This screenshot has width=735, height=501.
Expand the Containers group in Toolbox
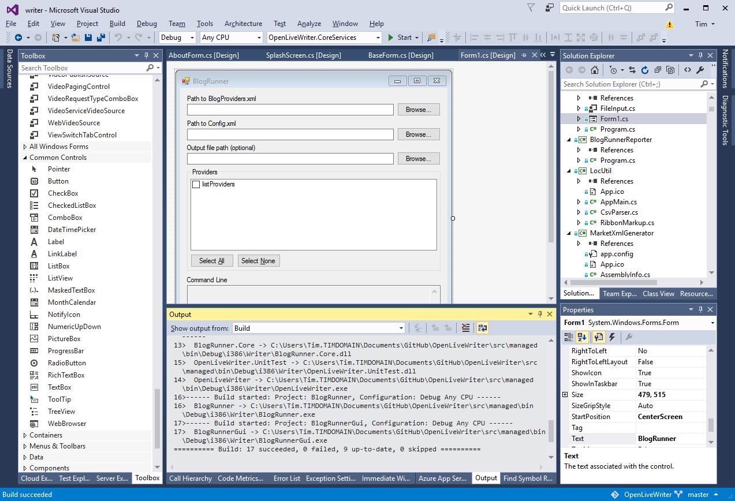point(46,435)
